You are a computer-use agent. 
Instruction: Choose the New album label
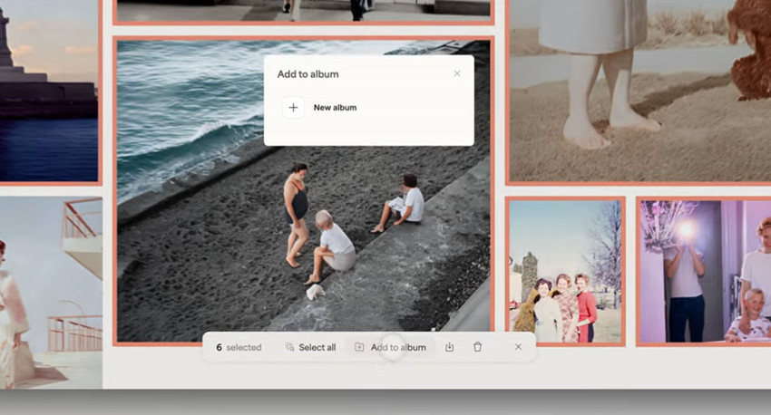pyautogui.click(x=335, y=108)
